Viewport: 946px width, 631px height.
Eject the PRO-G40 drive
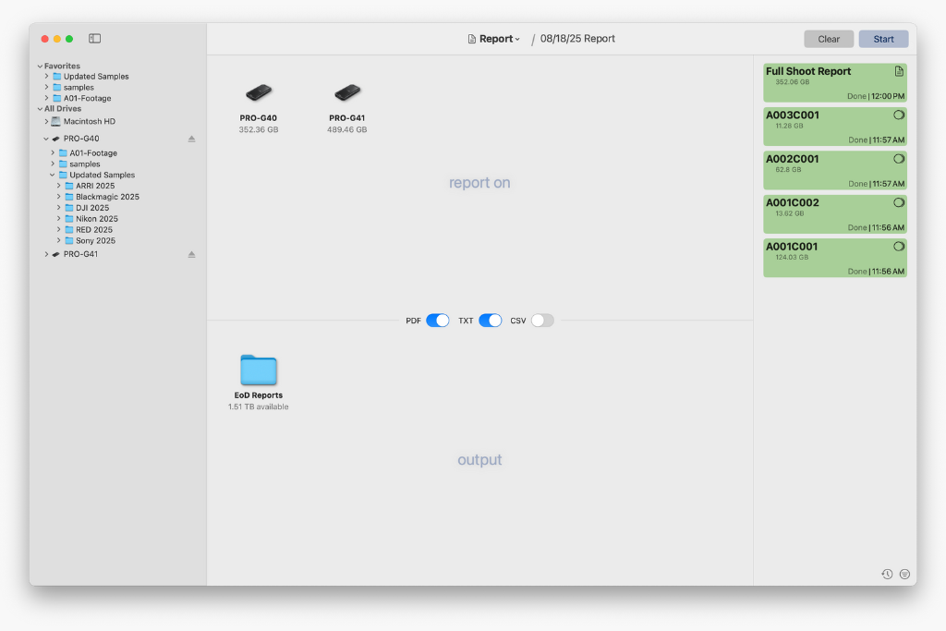point(192,139)
